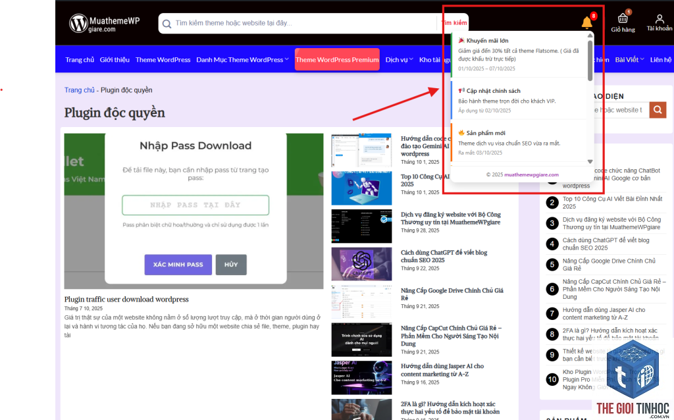Viewport: 674px width, 420px height.
Task: Open thumbnail of Top 10 Công Cụ AI post
Action: pos(361,188)
